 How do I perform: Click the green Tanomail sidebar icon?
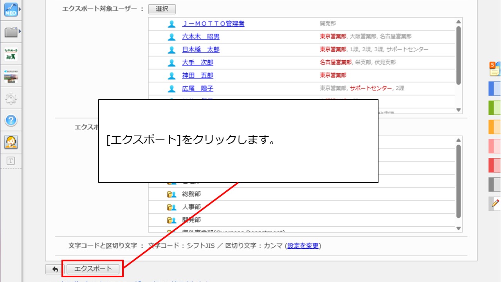tap(11, 54)
